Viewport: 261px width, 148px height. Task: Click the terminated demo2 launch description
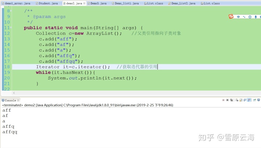(88, 105)
